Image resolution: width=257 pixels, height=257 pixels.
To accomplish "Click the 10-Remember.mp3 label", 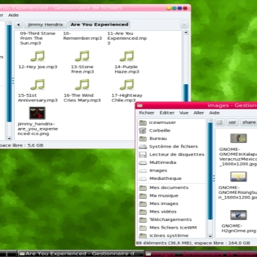I will (x=82, y=36).
